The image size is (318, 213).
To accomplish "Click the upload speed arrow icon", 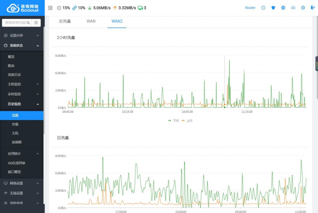I will click(x=115, y=8).
